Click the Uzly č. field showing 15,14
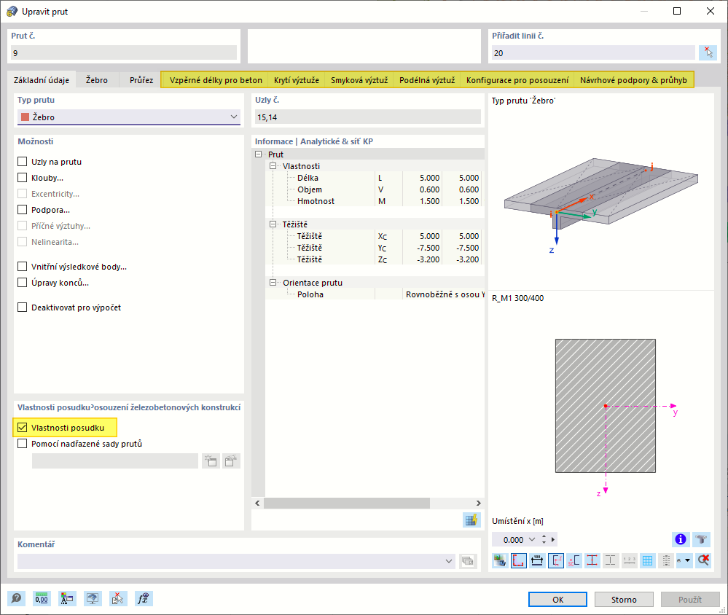Image resolution: width=728 pixels, height=615 pixels. click(368, 117)
